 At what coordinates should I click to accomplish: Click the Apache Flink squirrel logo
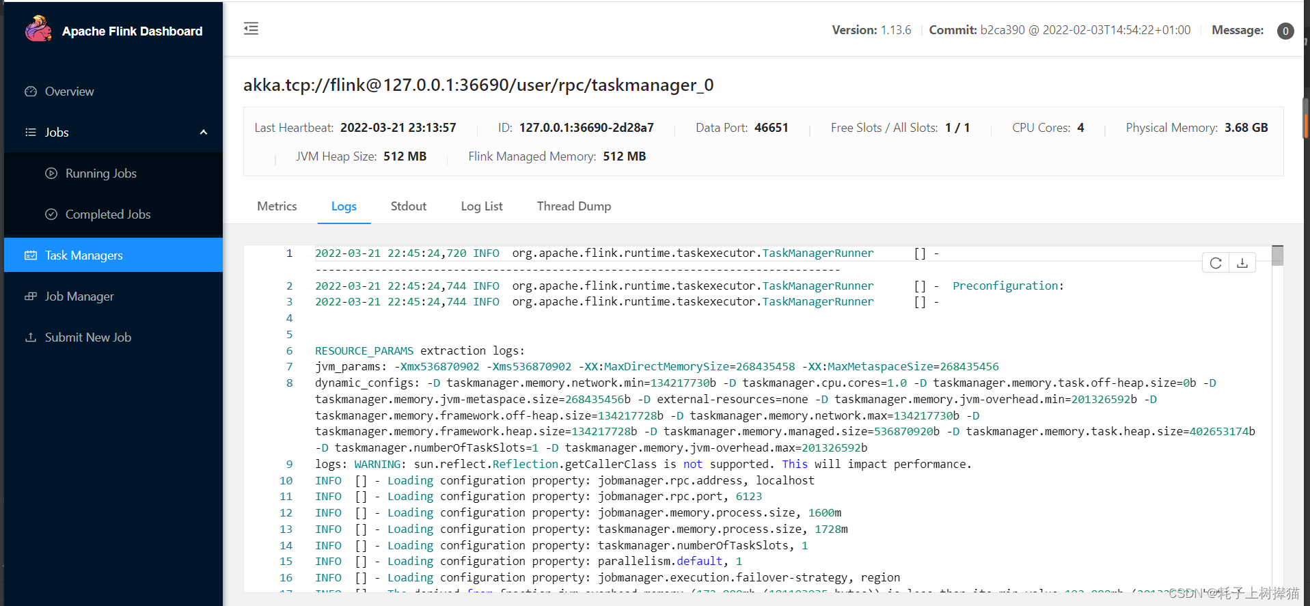click(38, 29)
